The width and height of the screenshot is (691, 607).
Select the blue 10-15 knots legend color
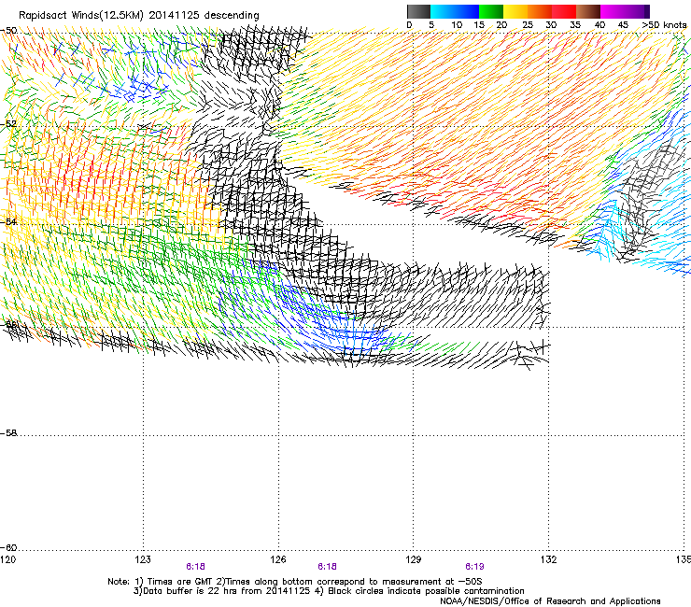pyautogui.click(x=467, y=11)
